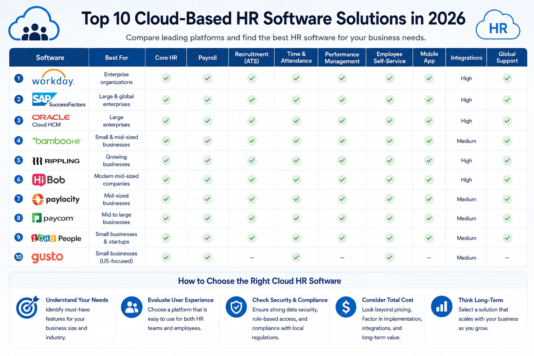This screenshot has width=534, height=356.
Task: Click the 'Compare leading platforms' subtitle
Action: [x=276, y=38]
